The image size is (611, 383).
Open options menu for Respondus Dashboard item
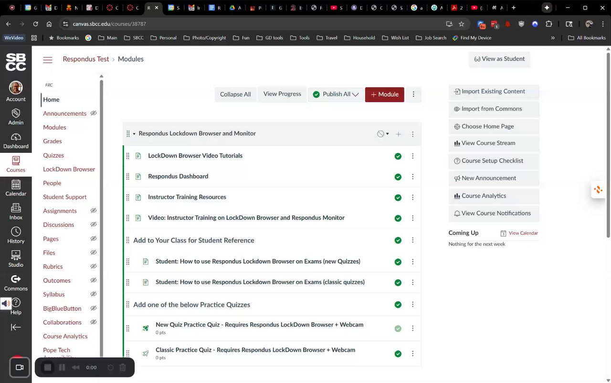(x=413, y=177)
